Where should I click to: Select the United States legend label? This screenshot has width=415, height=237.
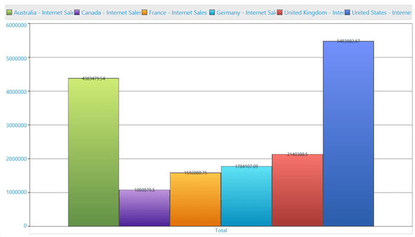point(381,12)
